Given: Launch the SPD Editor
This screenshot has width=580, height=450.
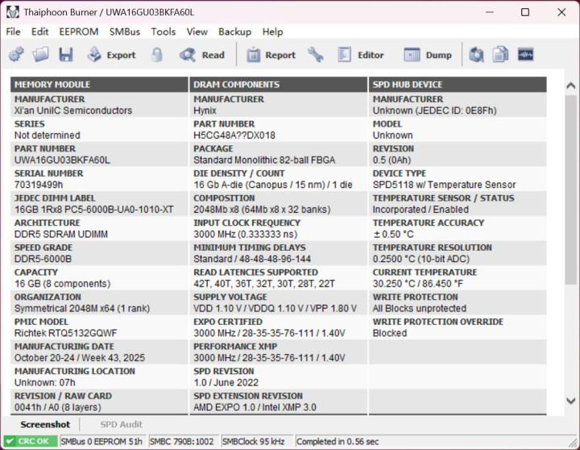Looking at the screenshot, I should click(360, 55).
